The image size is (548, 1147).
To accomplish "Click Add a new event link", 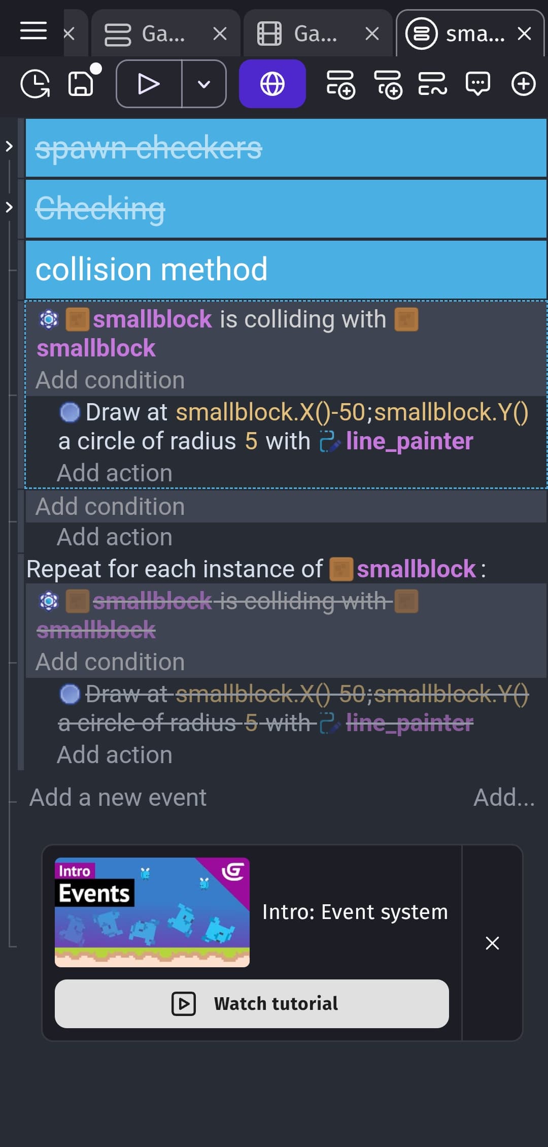I will [118, 798].
